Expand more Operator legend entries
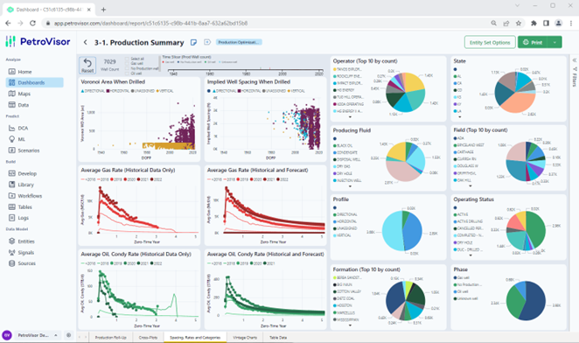The width and height of the screenshot is (579, 343). (x=350, y=117)
